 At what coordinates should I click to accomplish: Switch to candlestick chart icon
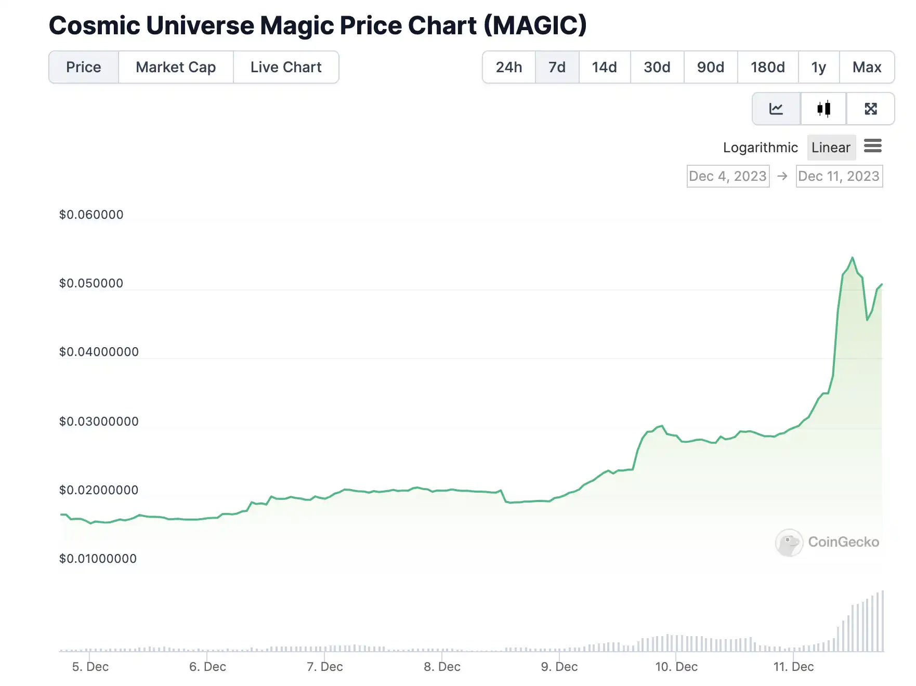(823, 109)
